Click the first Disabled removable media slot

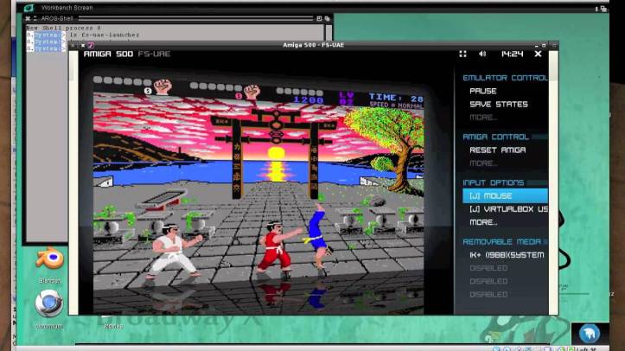point(488,268)
